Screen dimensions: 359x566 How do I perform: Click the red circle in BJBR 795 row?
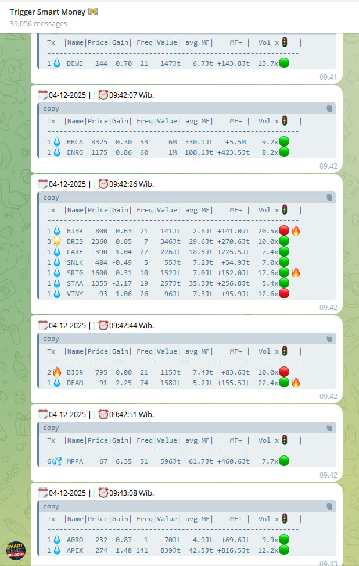(x=284, y=372)
